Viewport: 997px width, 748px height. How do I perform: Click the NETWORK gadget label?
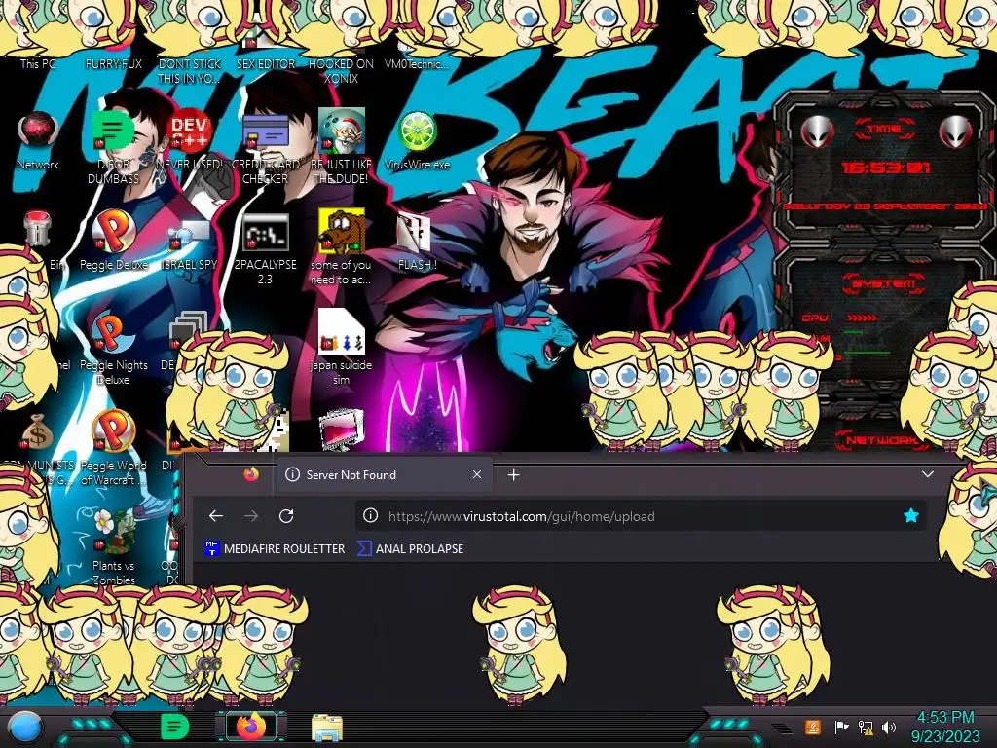pos(880,440)
